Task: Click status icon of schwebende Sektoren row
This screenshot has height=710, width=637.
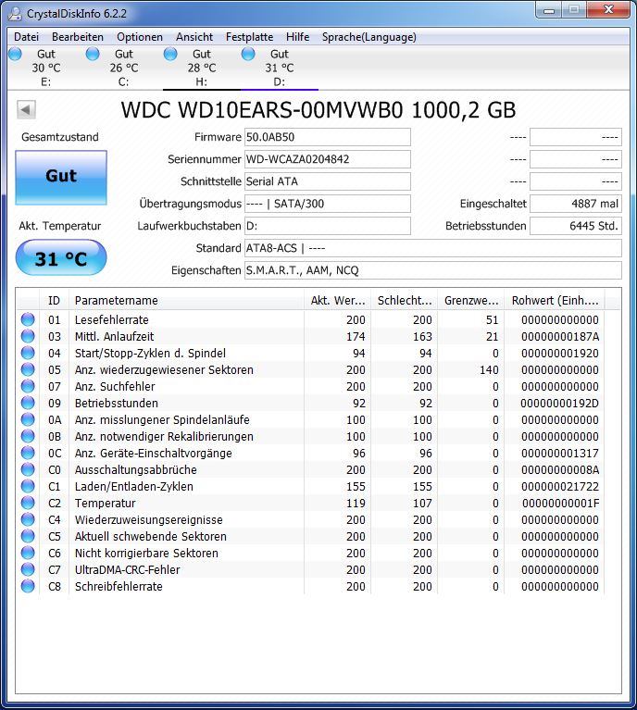Action: tap(28, 536)
